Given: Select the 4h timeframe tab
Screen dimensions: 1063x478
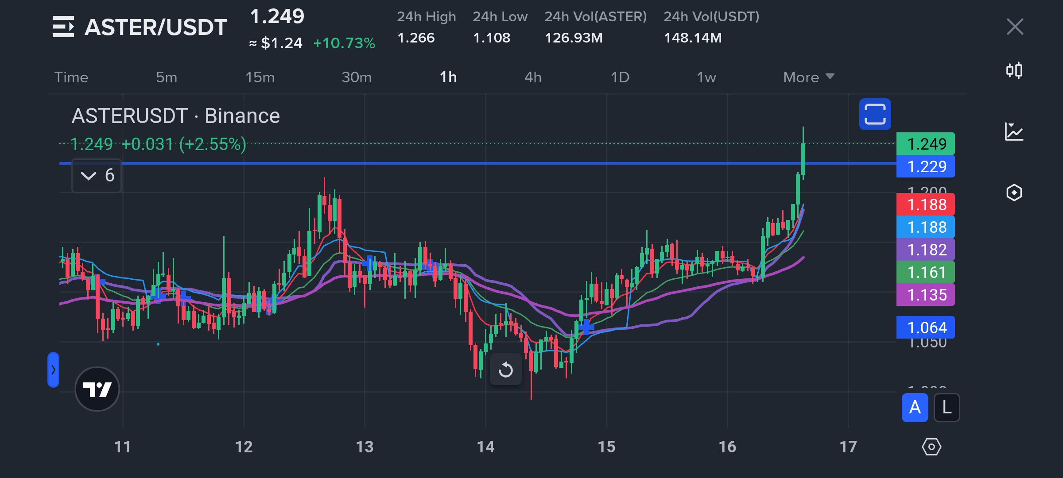Looking at the screenshot, I should point(533,77).
